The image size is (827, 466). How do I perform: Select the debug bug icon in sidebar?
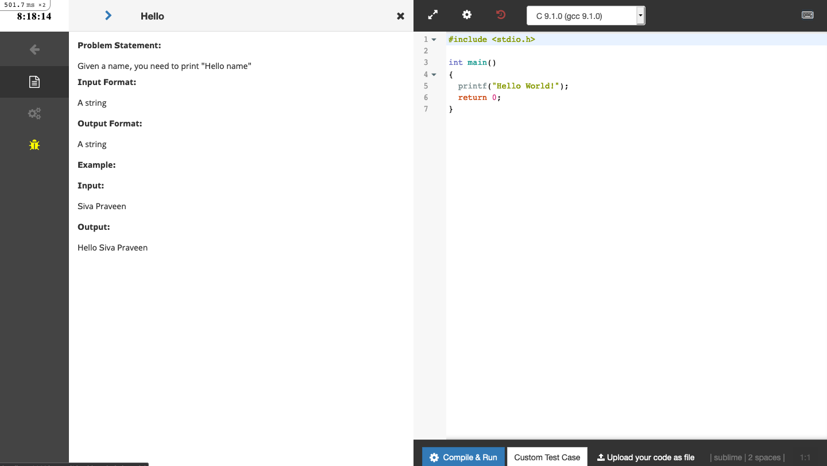(x=34, y=145)
